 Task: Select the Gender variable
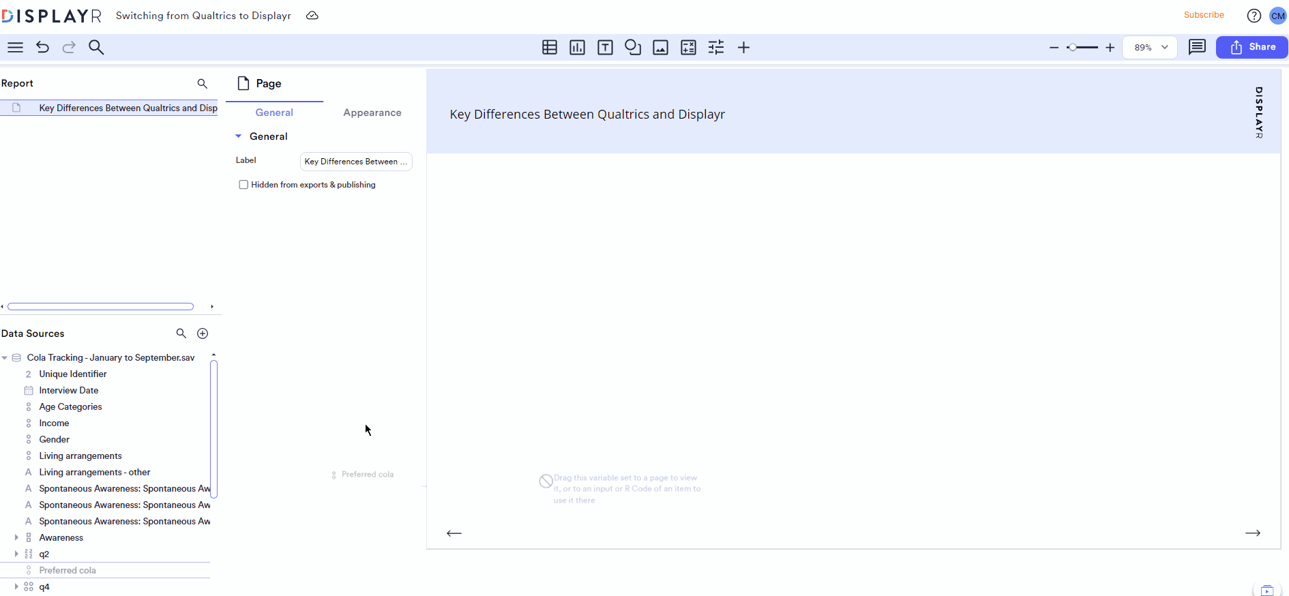[54, 439]
